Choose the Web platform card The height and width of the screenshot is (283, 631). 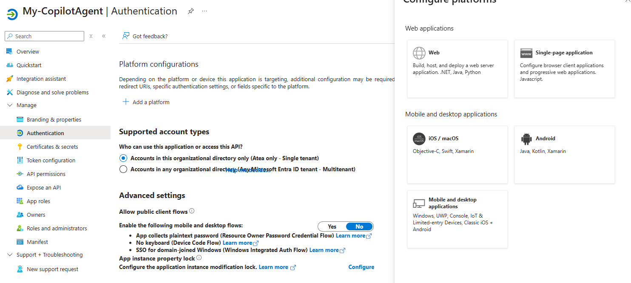pos(458,69)
